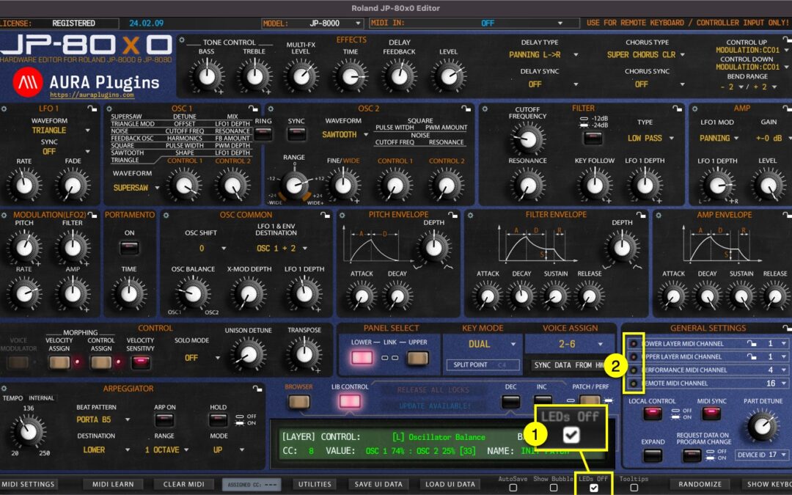Open the DELAY TYPE dropdown set to PANNING L->R

(x=536, y=54)
